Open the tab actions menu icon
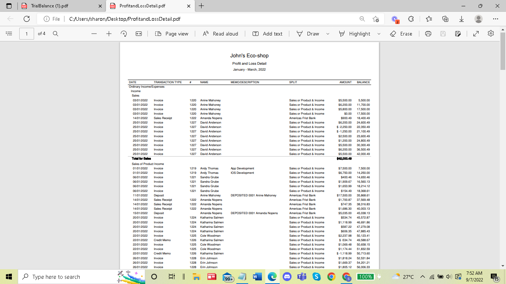The width and height of the screenshot is (506, 284). coord(9,6)
